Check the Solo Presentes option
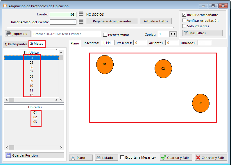Screen dimensions: 231x165 (184, 26)
